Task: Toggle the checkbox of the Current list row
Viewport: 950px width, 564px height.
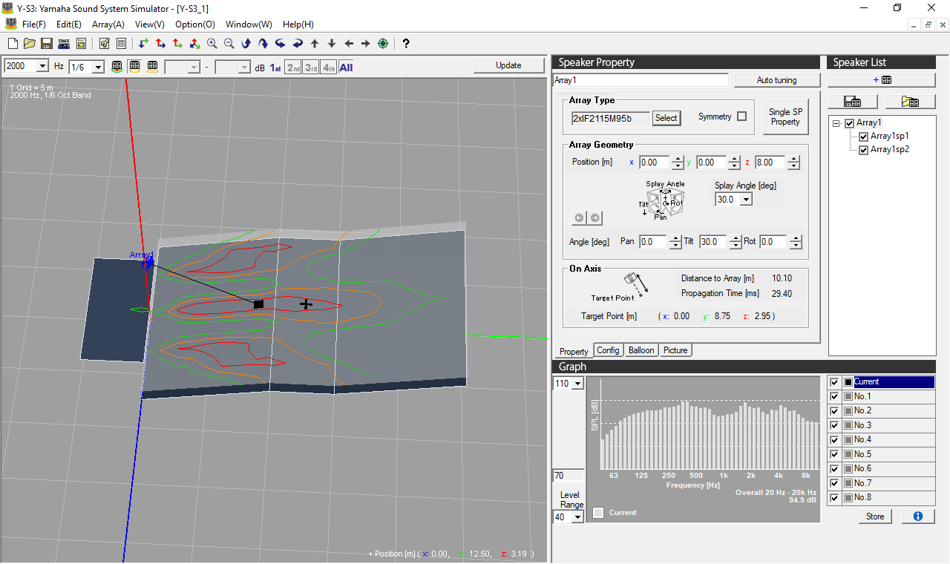Action: [x=834, y=382]
